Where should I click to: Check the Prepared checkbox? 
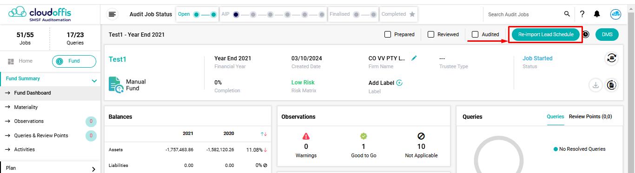(388, 34)
